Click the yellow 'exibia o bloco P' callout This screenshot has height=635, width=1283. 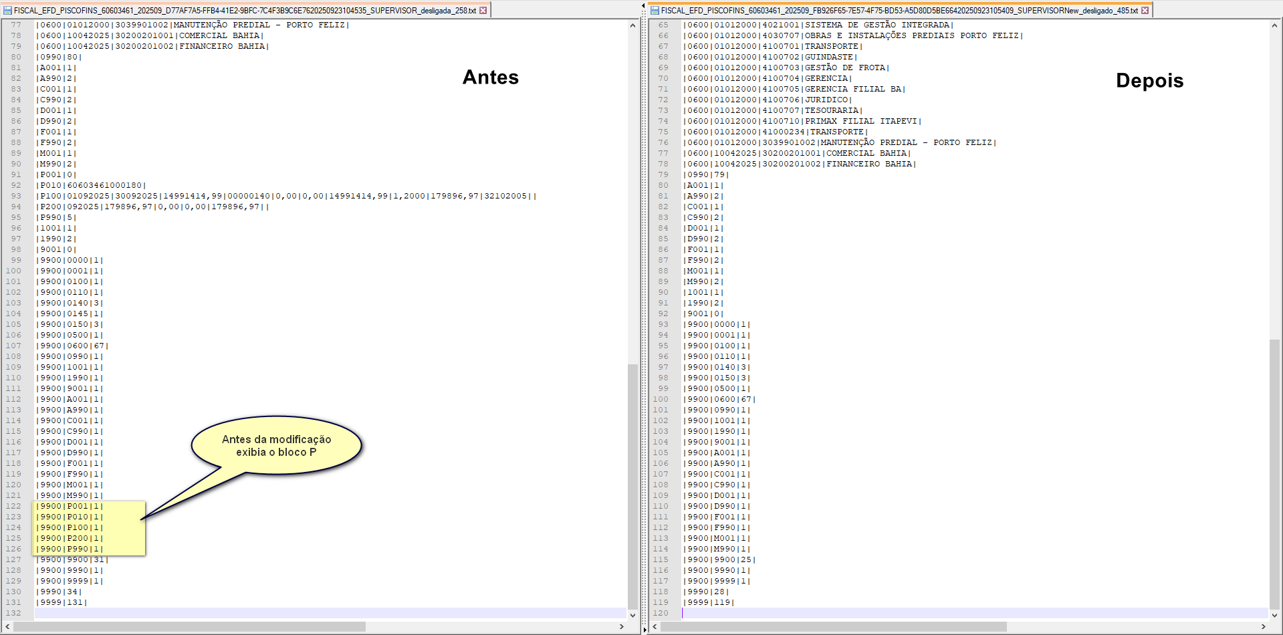click(x=276, y=446)
